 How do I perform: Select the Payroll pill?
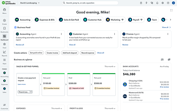coord(136,20)
